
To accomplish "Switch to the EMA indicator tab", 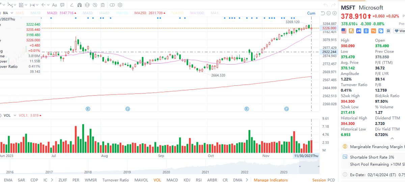I will pyautogui.click(x=8, y=180).
